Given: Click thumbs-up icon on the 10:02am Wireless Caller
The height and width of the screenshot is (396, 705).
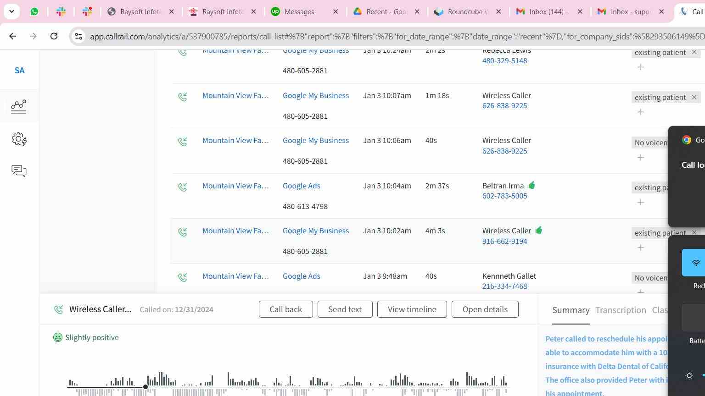Looking at the screenshot, I should [x=539, y=230].
